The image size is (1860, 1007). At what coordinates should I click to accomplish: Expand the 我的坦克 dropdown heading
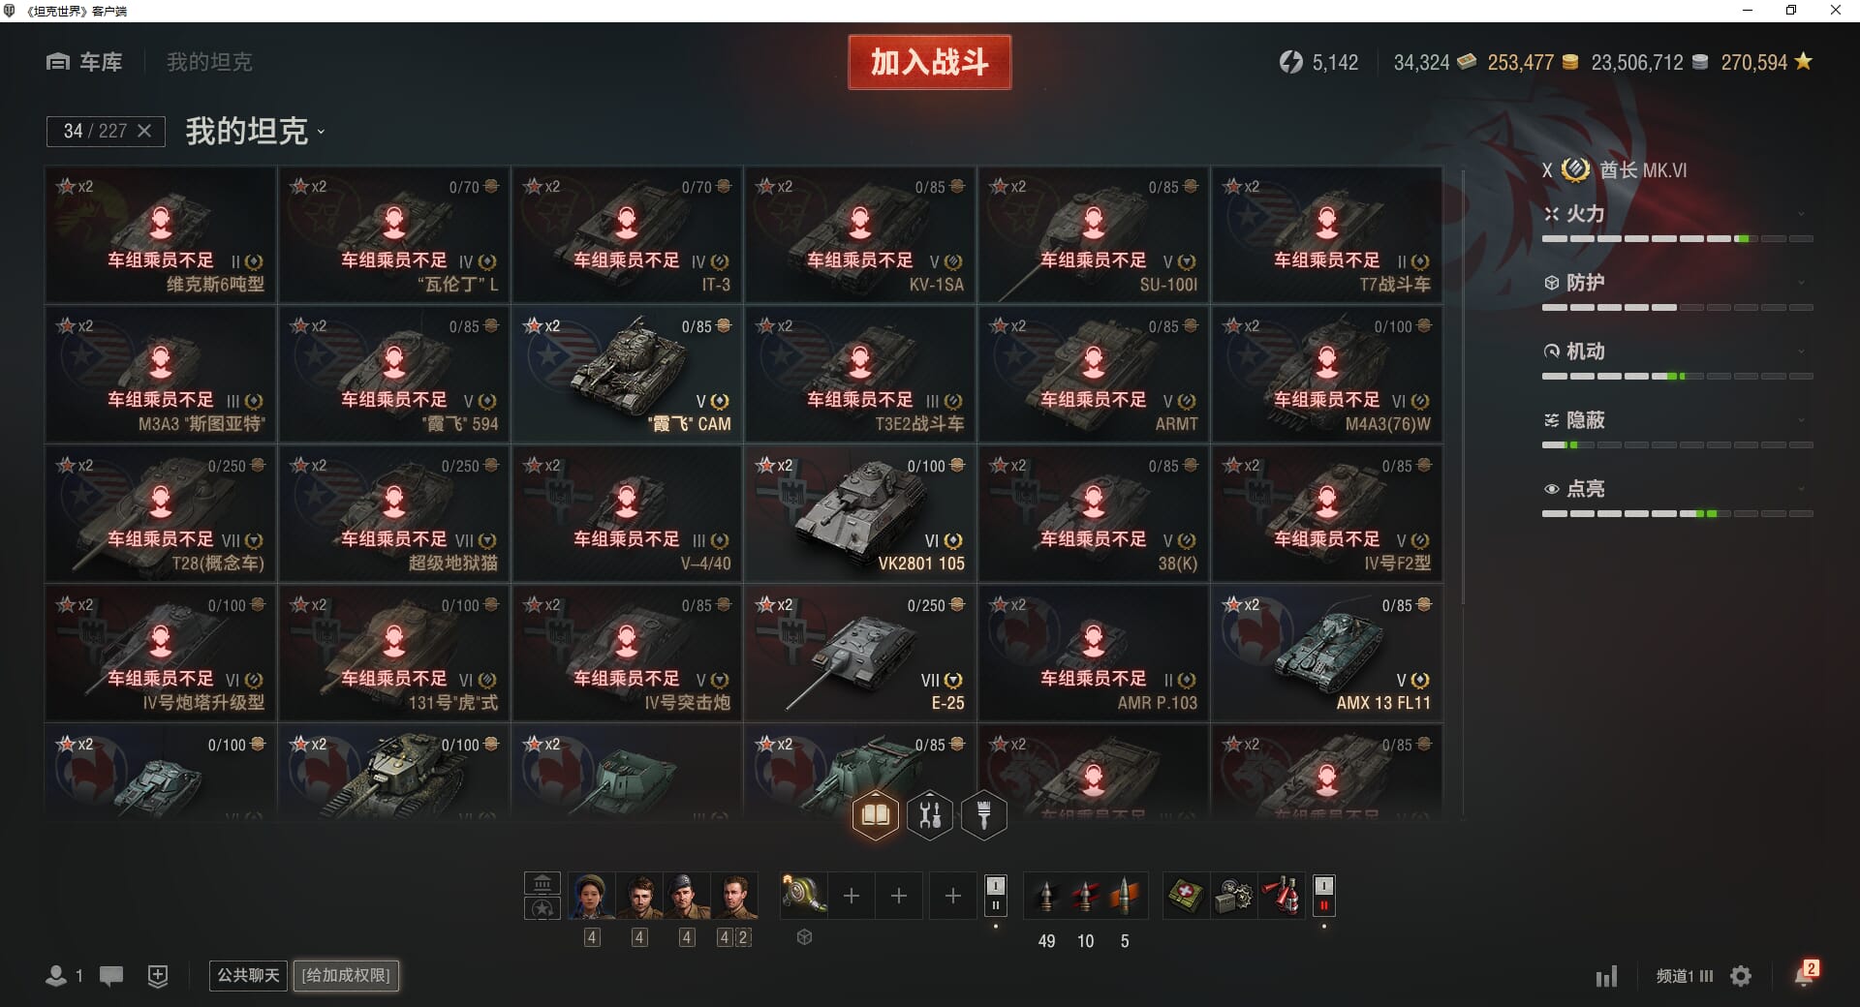[x=255, y=131]
